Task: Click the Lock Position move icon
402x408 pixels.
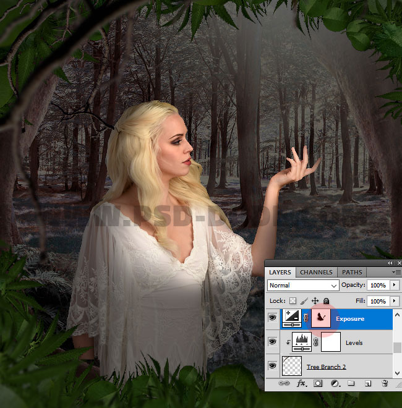Action: (315, 301)
